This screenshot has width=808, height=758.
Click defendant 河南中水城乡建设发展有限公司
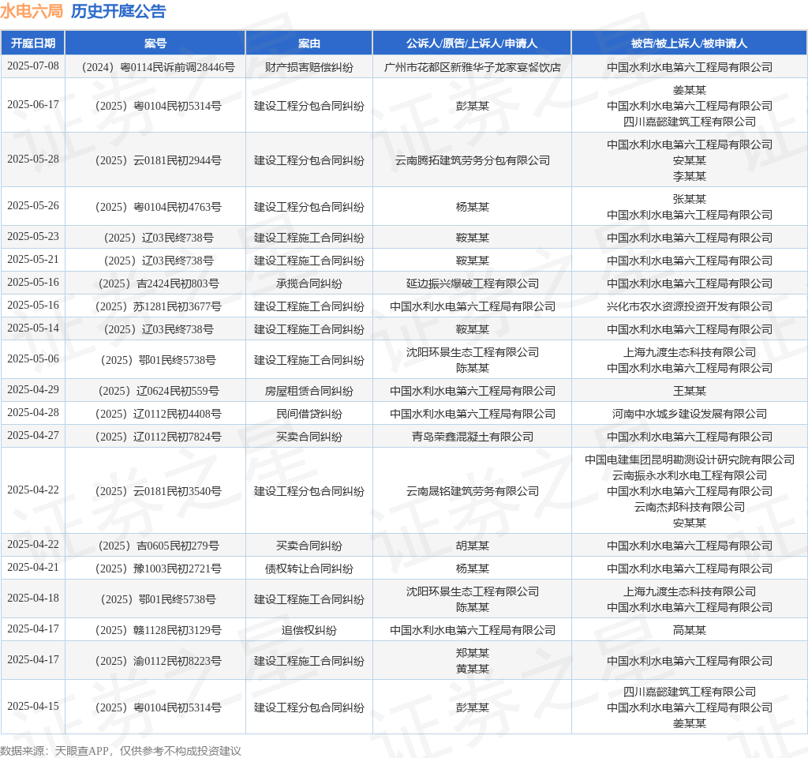point(690,414)
